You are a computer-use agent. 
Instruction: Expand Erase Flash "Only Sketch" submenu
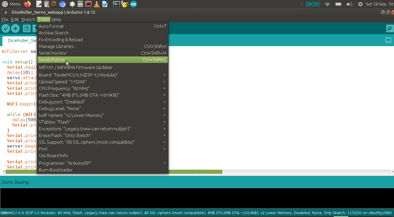[x=103, y=136]
